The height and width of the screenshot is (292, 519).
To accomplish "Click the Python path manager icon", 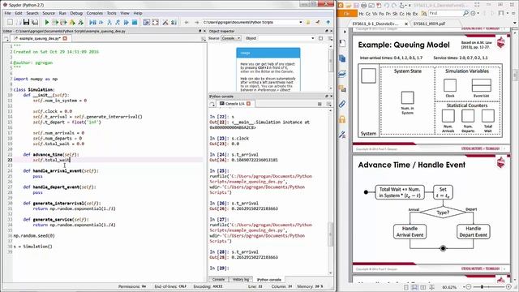I will point(174,22).
